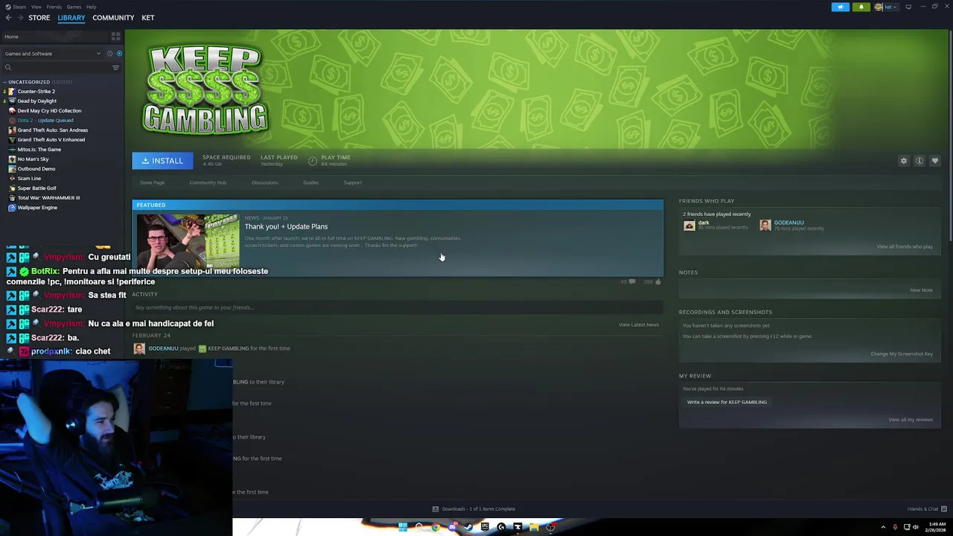Change My Screenshot Key
Viewport: 953px width, 536px height.
(902, 354)
